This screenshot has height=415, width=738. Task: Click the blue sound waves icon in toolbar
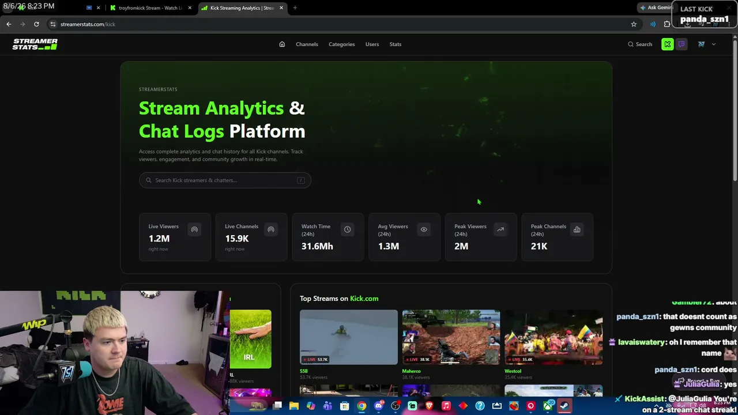653,24
